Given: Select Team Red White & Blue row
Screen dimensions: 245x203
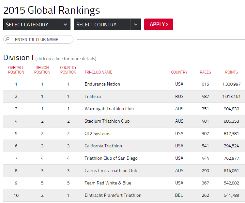Looking at the screenshot, I should 124,183.
